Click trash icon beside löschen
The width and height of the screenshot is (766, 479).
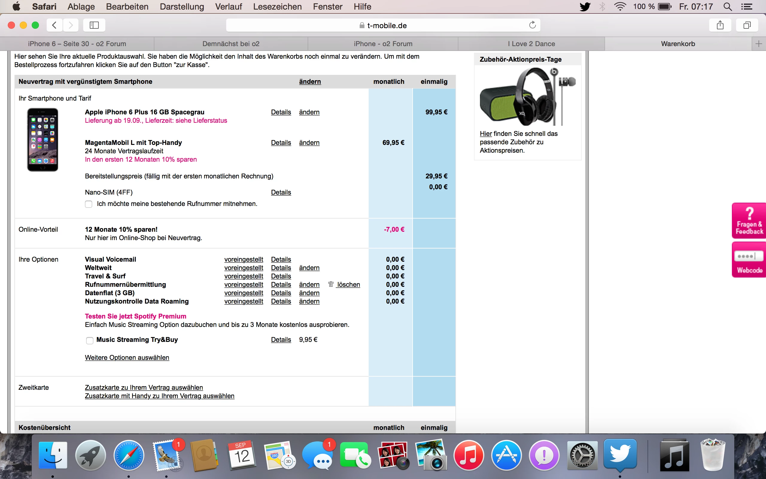coord(331,284)
